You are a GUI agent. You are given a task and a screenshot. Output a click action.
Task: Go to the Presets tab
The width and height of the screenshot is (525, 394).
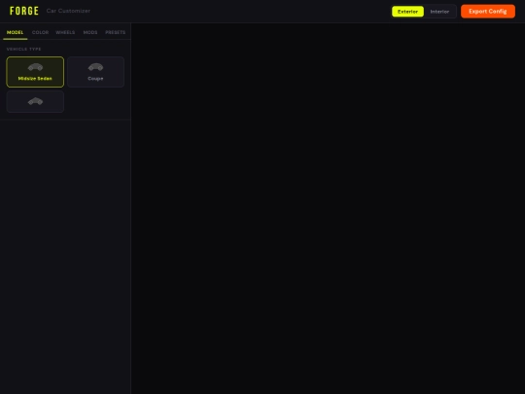click(x=115, y=32)
